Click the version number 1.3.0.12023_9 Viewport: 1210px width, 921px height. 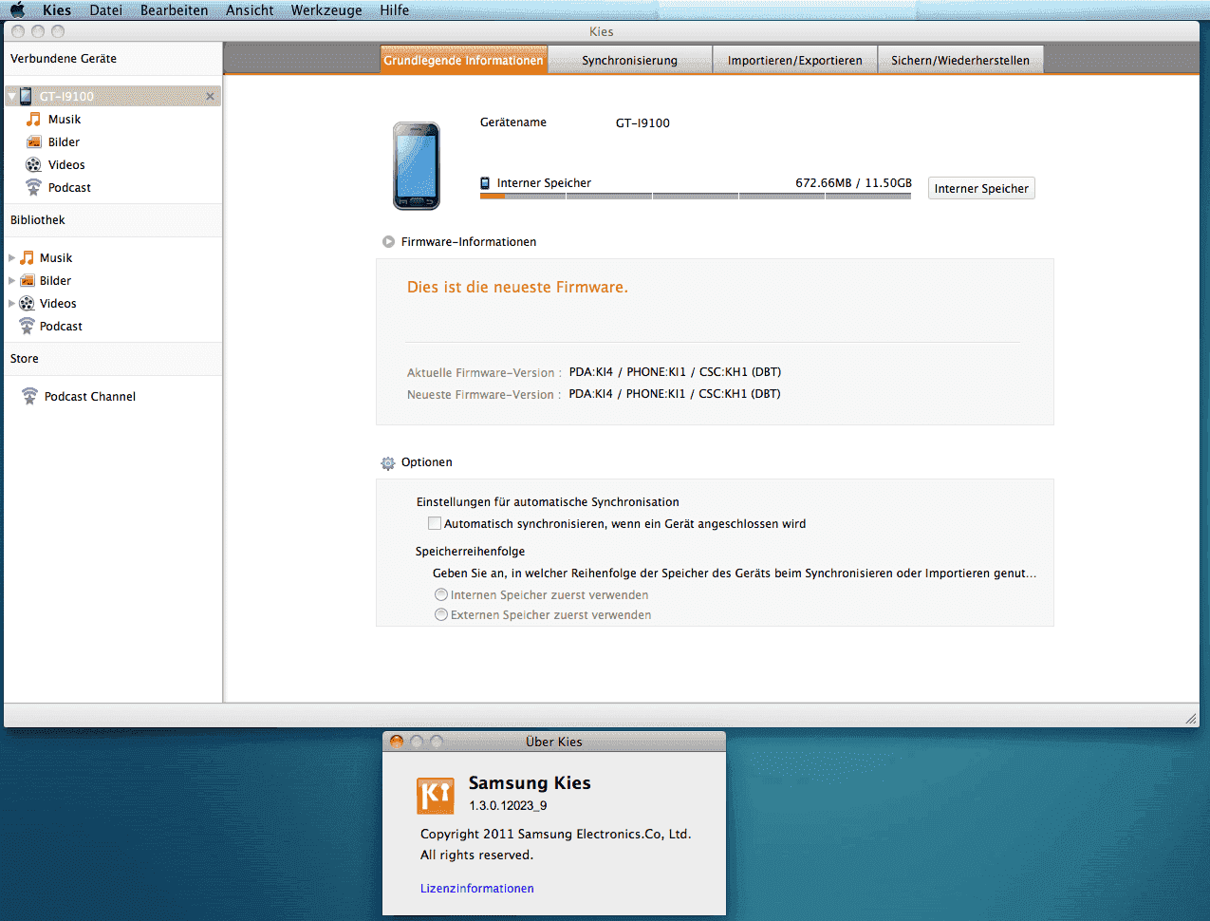[x=508, y=806]
